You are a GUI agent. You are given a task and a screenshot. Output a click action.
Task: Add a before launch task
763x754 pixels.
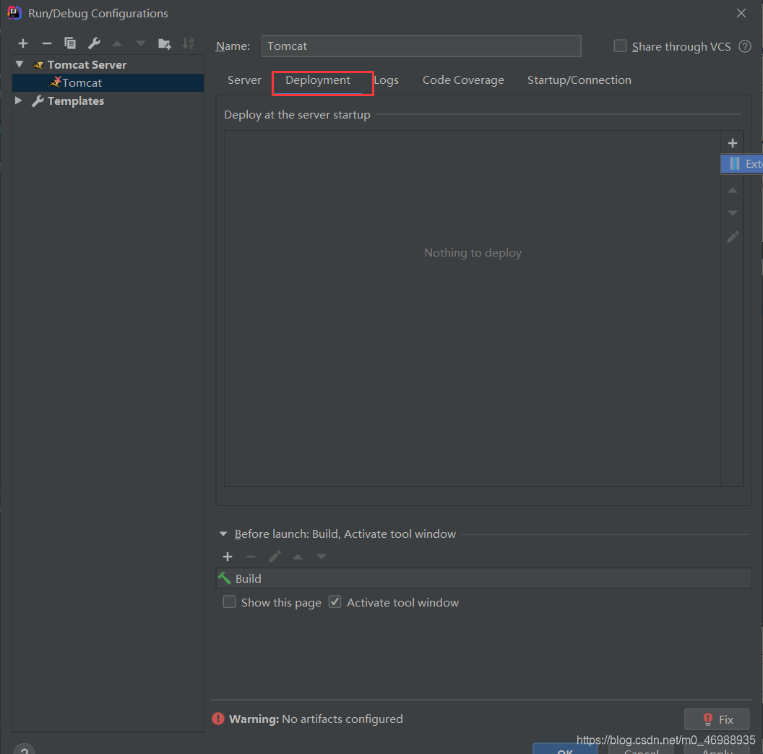(x=228, y=557)
